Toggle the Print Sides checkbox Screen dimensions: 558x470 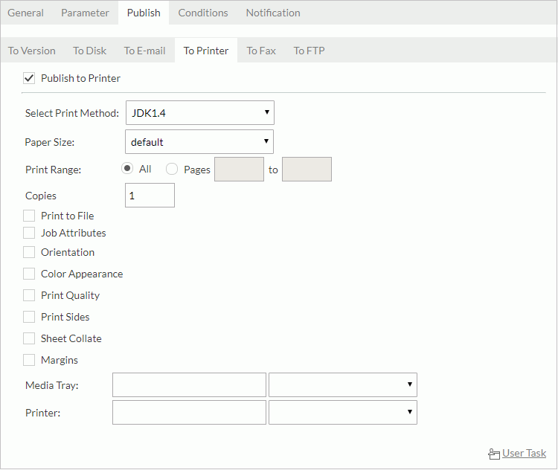click(29, 317)
